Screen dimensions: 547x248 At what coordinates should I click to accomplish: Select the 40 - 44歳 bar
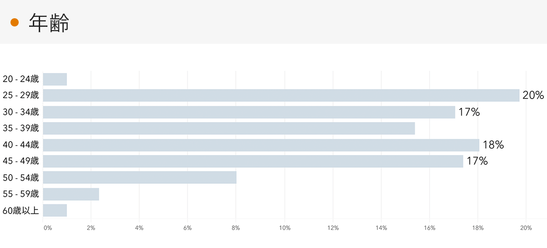tap(261, 145)
